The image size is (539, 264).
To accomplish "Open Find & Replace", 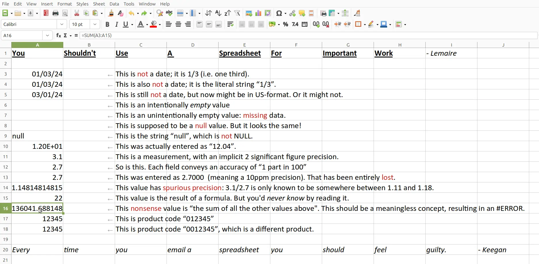I will coord(160,13).
